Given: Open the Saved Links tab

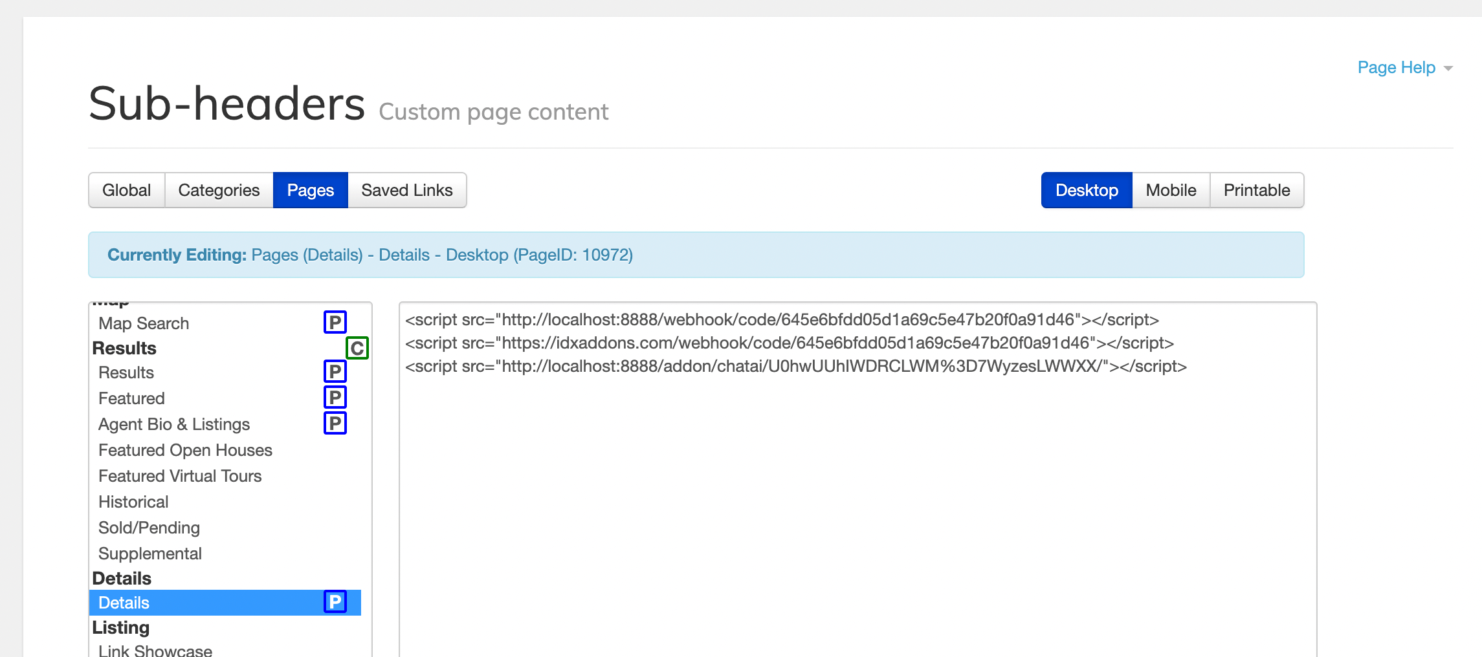Looking at the screenshot, I should (406, 190).
